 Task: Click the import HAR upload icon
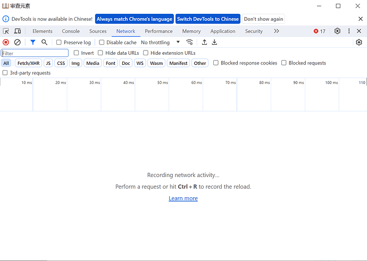[x=204, y=42]
